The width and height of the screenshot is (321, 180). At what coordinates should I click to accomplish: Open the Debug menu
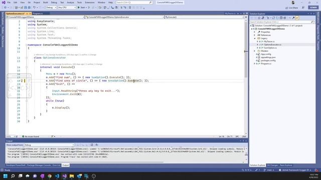(54, 2)
